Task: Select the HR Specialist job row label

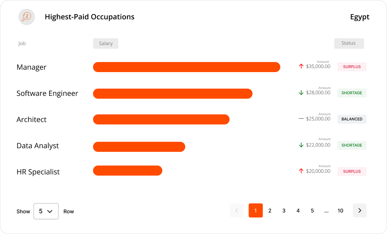Action: point(38,172)
